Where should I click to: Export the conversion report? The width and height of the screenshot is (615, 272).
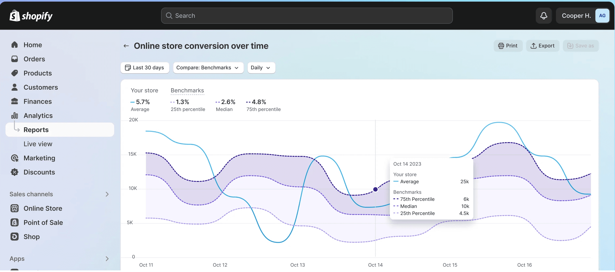tap(543, 46)
